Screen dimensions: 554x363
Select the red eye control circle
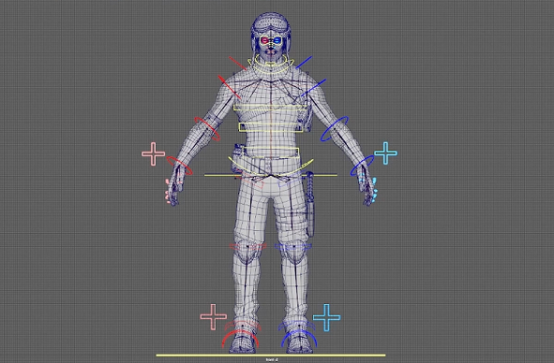point(264,40)
